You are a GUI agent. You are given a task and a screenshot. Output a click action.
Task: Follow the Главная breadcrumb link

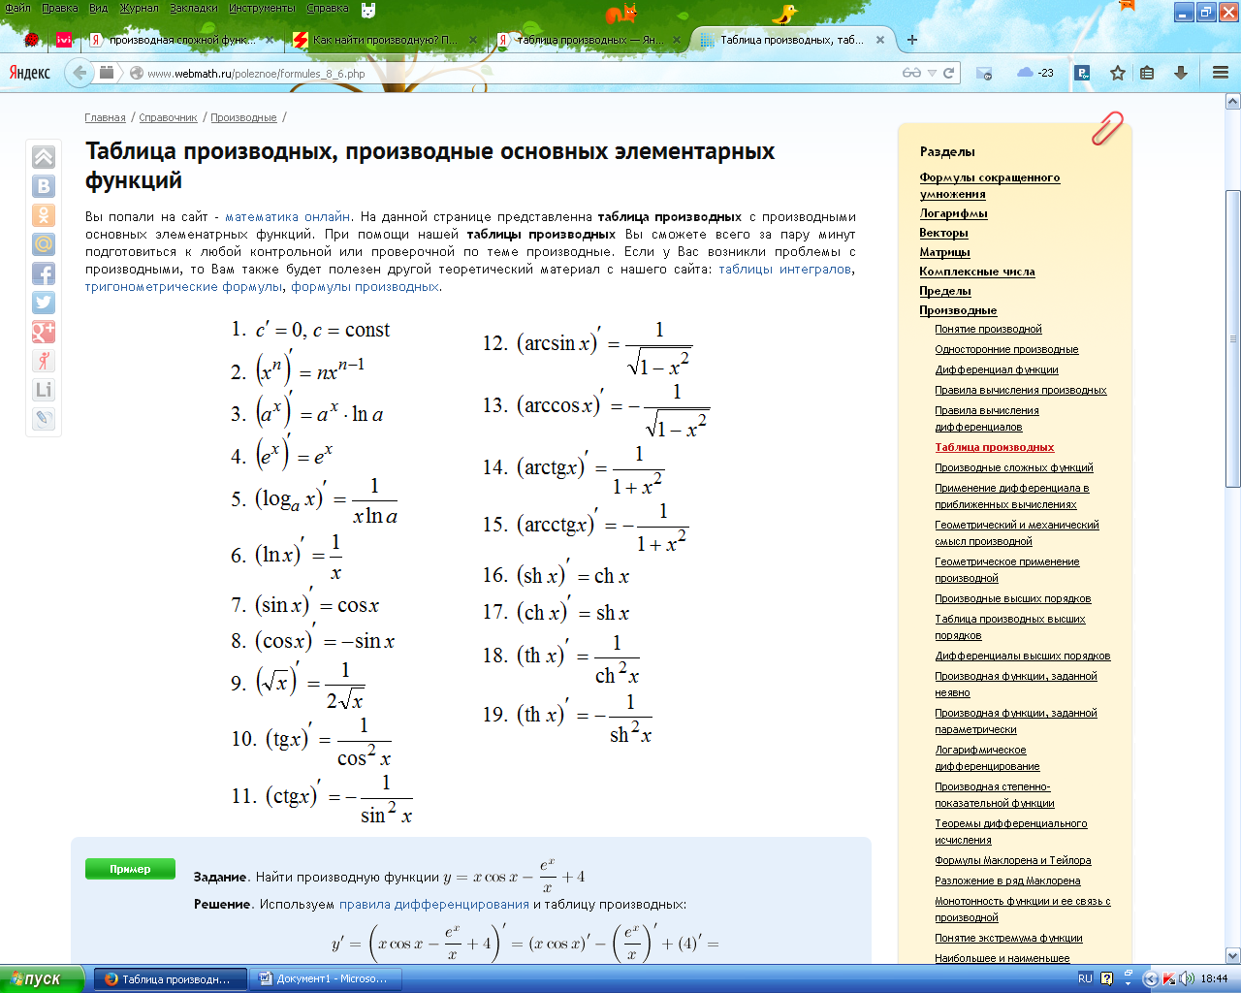click(x=105, y=117)
